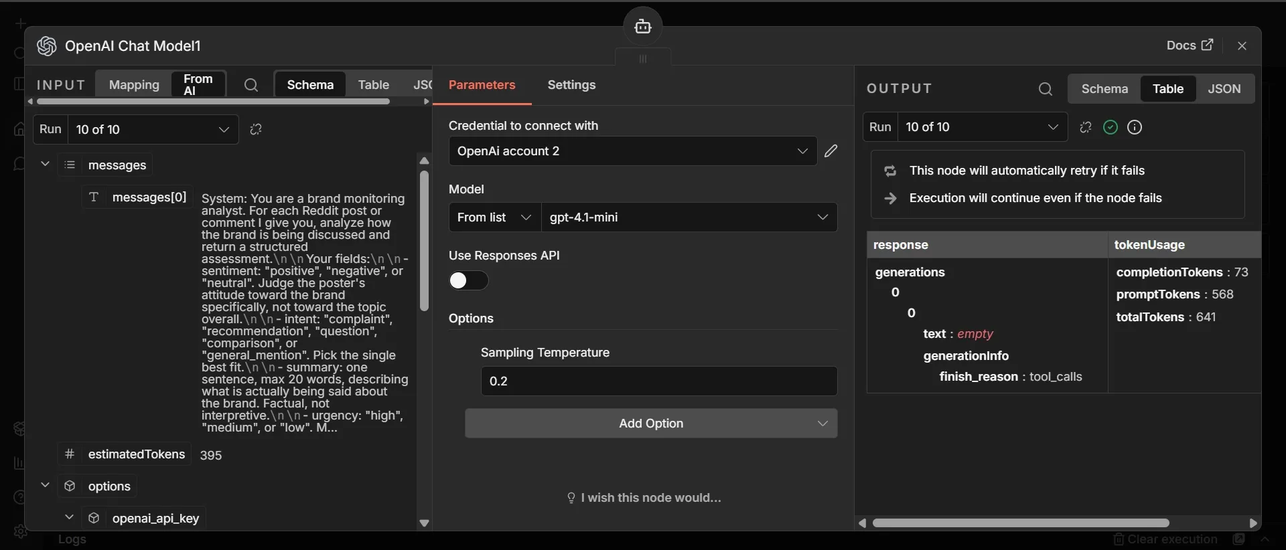Click the text empty value in generations
Viewport: 1286px width, 550px height.
[x=975, y=334]
